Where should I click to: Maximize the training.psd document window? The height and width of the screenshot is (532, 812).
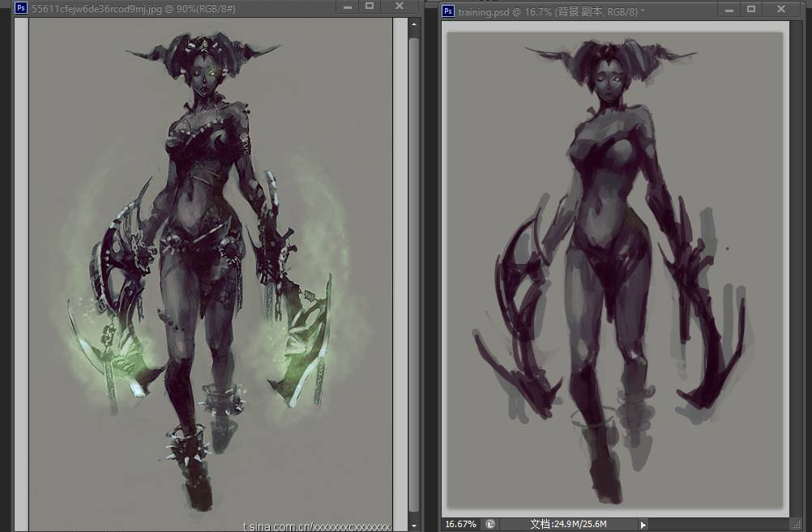pos(750,9)
